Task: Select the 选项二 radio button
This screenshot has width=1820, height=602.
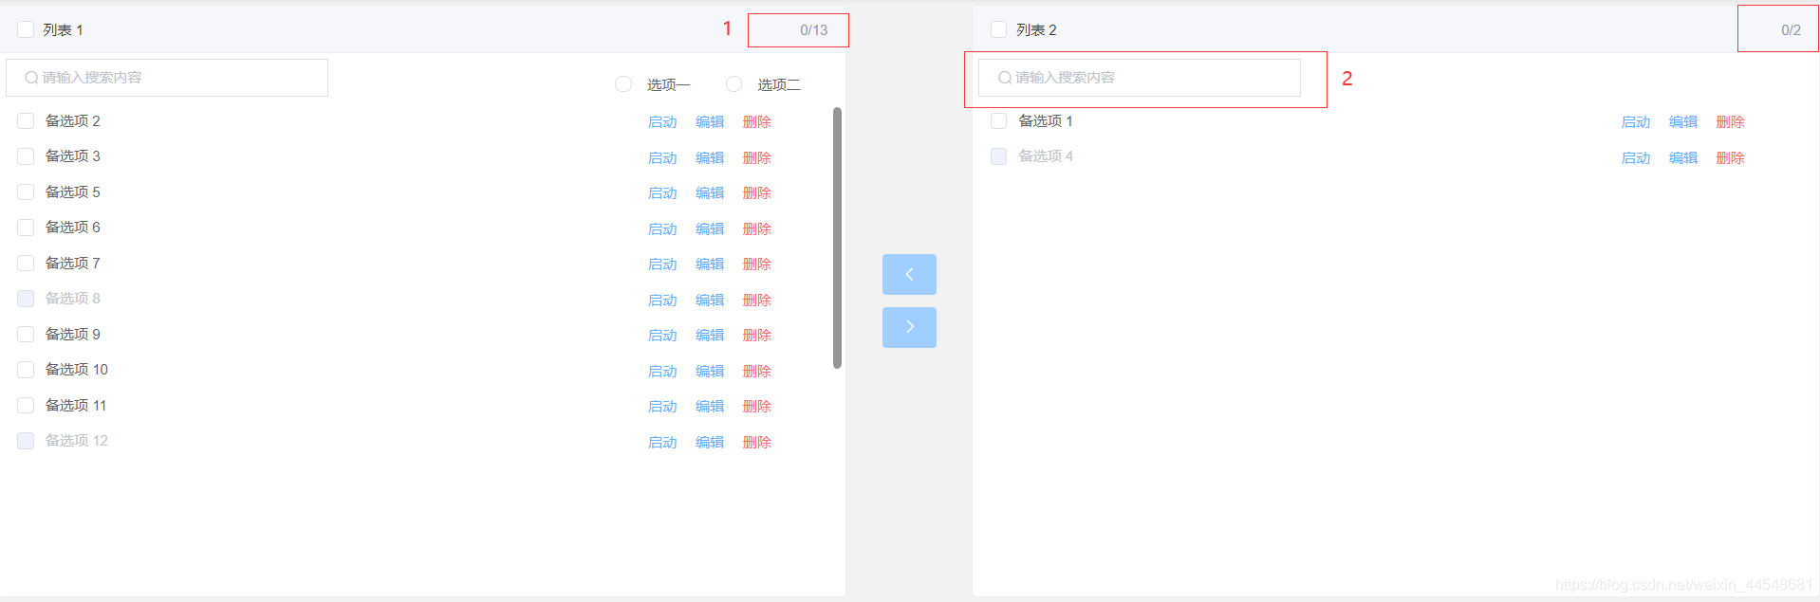Action: tap(734, 83)
